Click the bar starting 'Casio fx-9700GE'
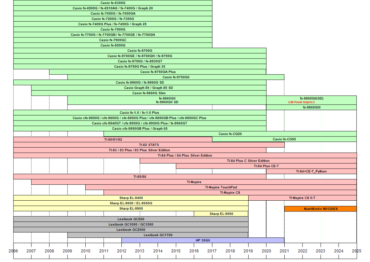 point(140,56)
